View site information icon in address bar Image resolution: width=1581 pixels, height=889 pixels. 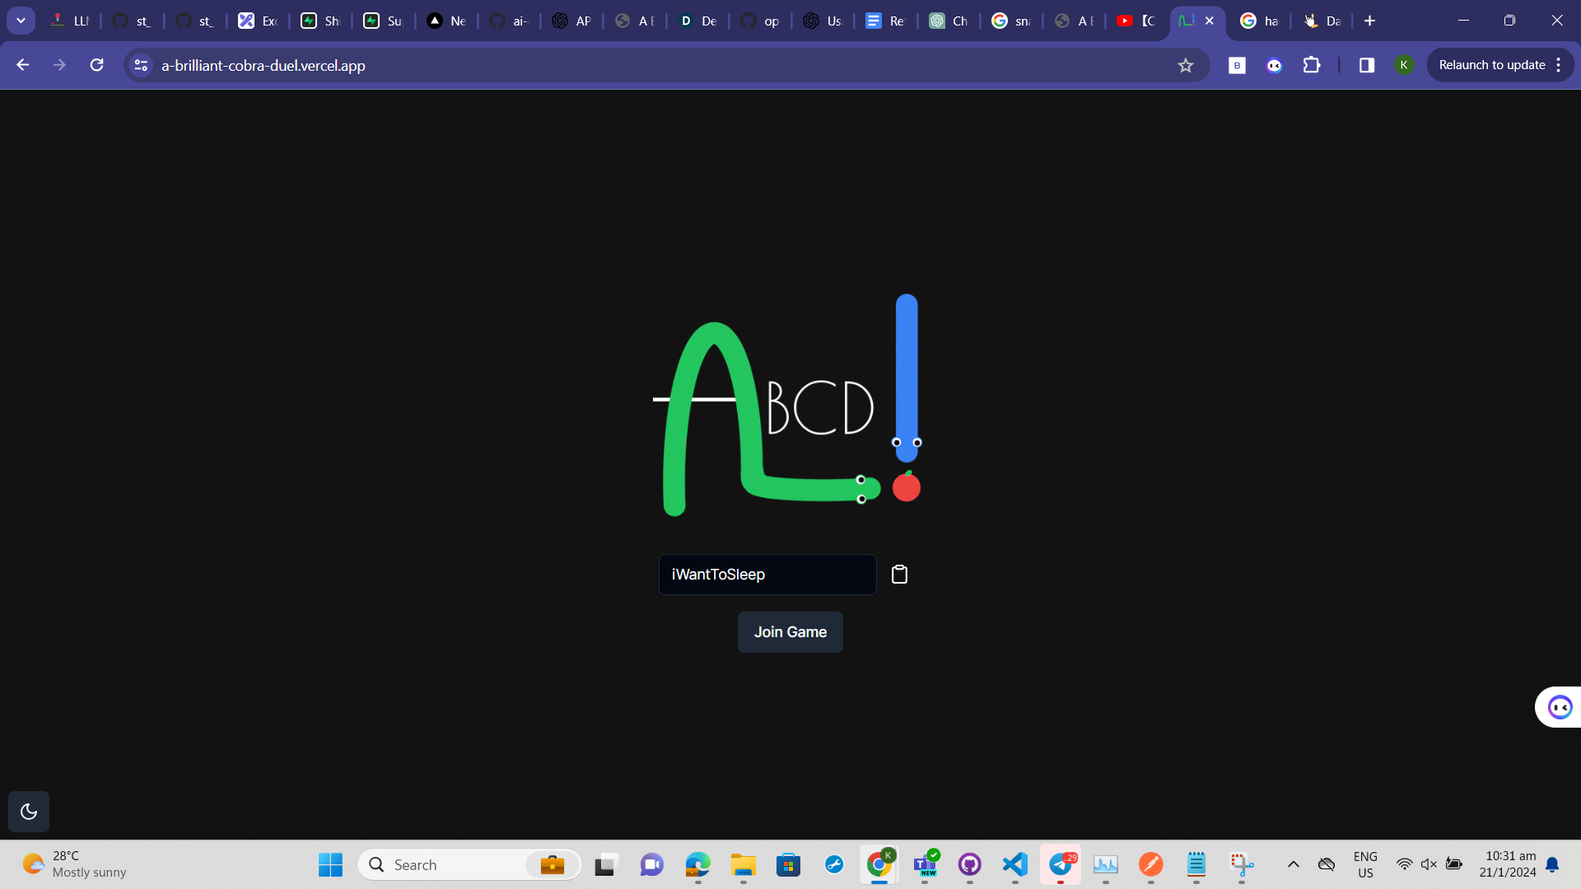click(x=141, y=65)
